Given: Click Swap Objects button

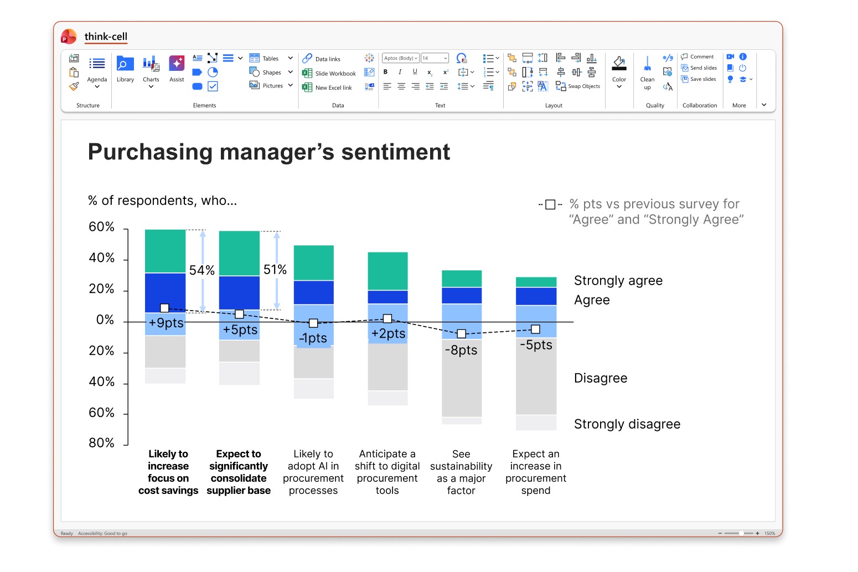Looking at the screenshot, I should (x=578, y=86).
